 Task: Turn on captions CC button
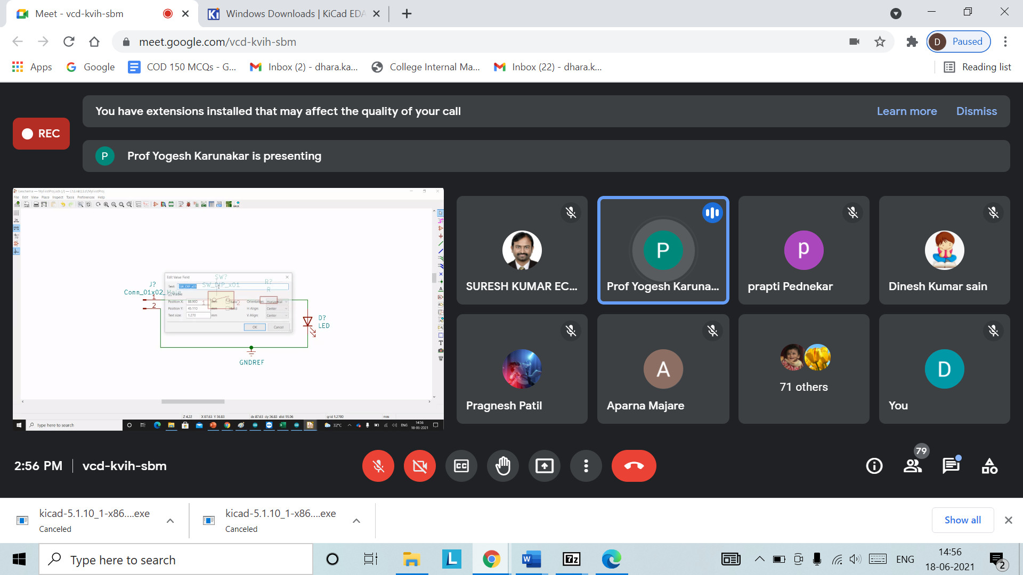point(461,466)
